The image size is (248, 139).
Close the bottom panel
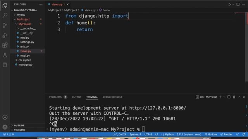click(x=244, y=97)
